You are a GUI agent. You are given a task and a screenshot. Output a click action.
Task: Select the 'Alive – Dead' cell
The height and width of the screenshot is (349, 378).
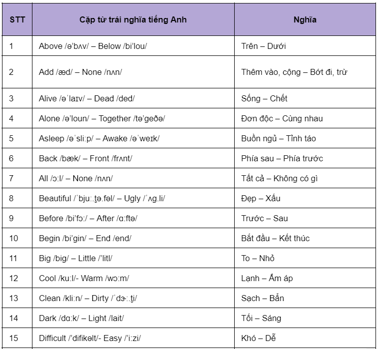(87, 98)
